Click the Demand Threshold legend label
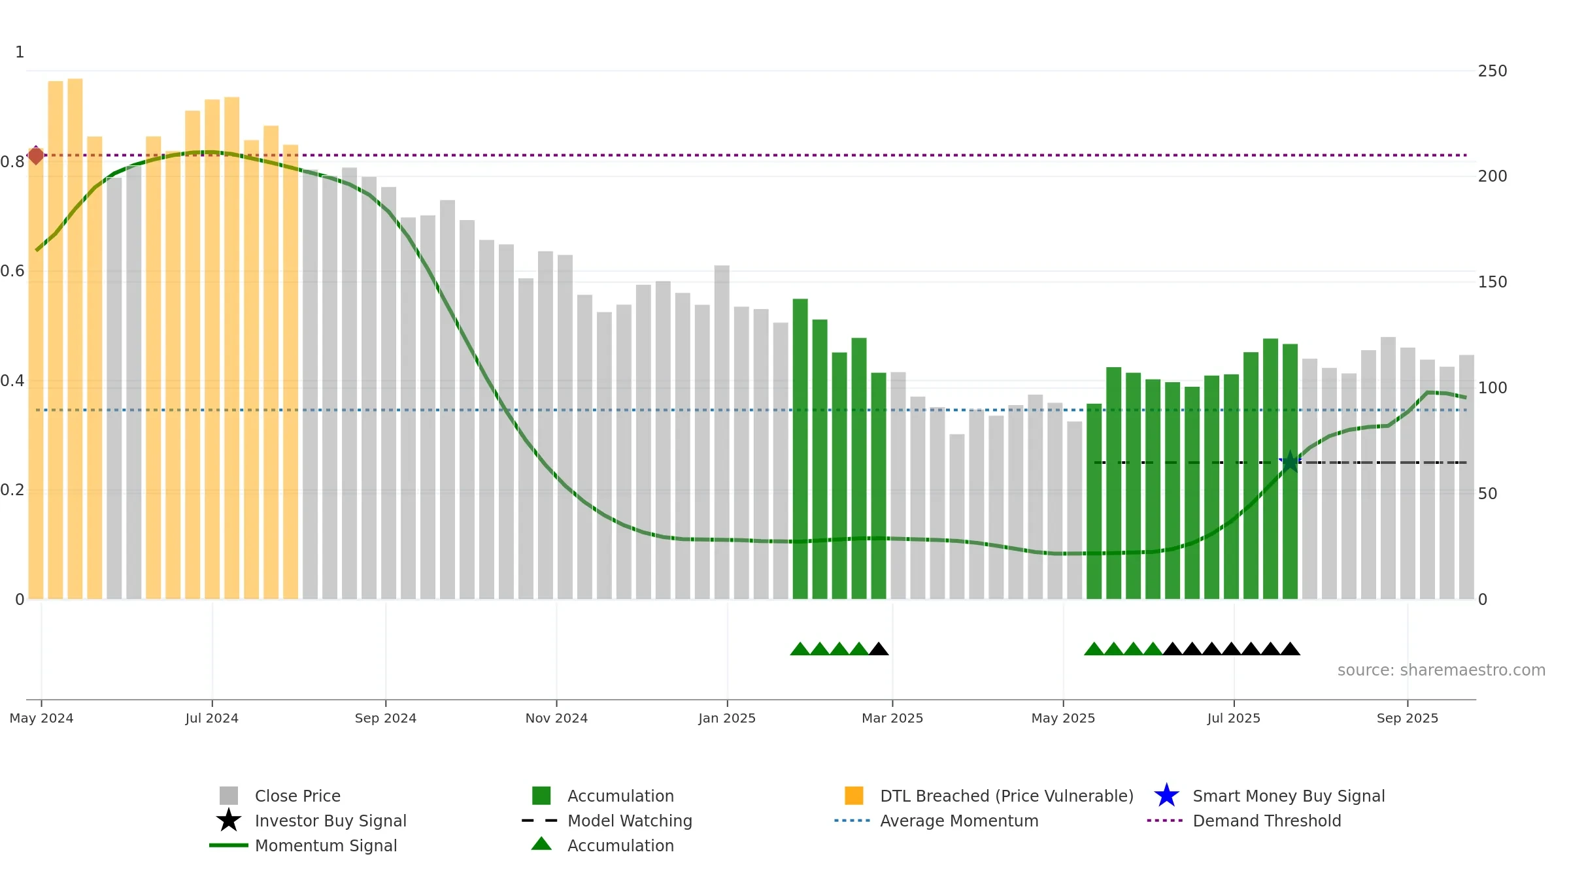 pyautogui.click(x=1267, y=821)
